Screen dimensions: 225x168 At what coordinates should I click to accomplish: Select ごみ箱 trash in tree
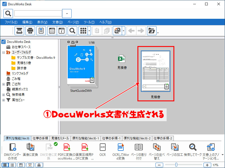(16, 79)
